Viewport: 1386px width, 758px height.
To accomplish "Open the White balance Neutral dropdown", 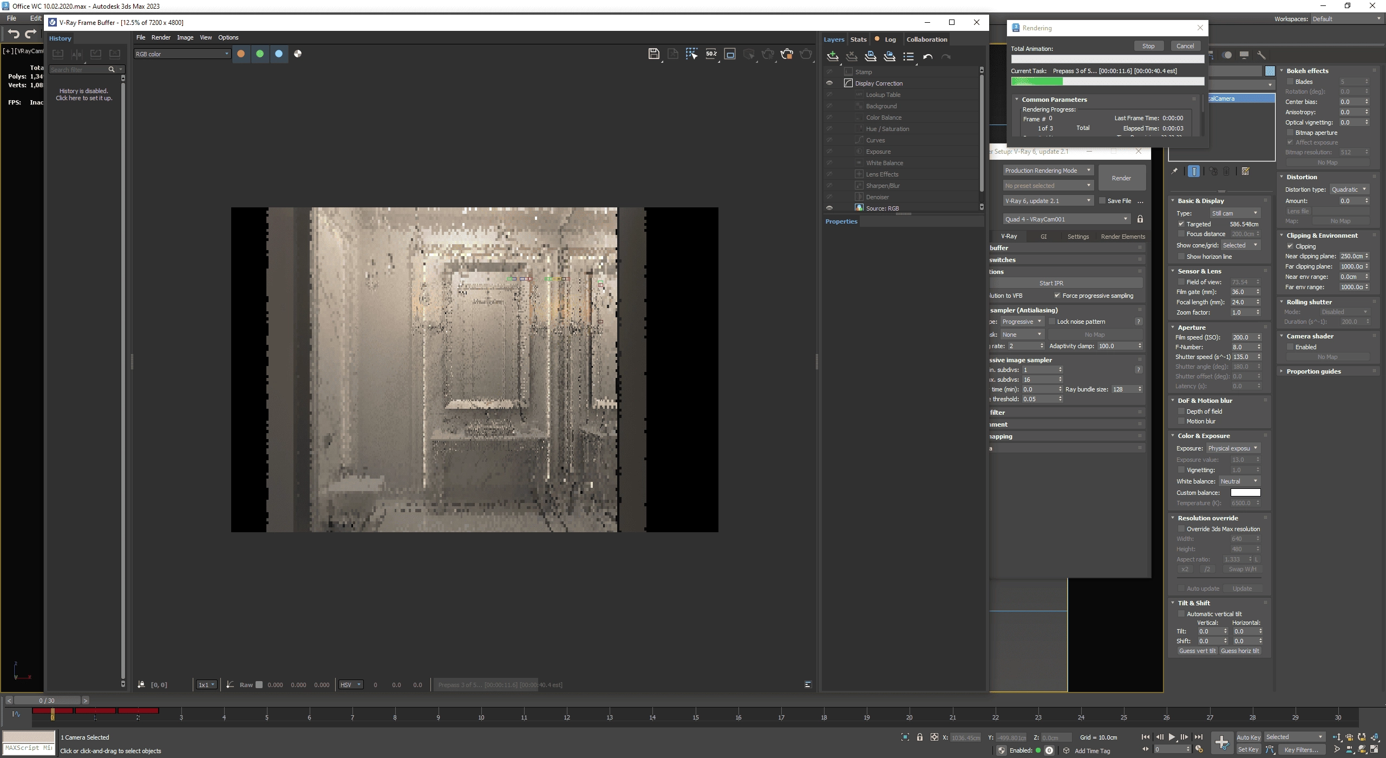I will pyautogui.click(x=1239, y=481).
